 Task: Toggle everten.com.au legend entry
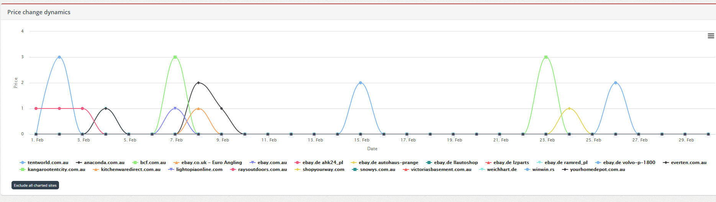[685, 163]
